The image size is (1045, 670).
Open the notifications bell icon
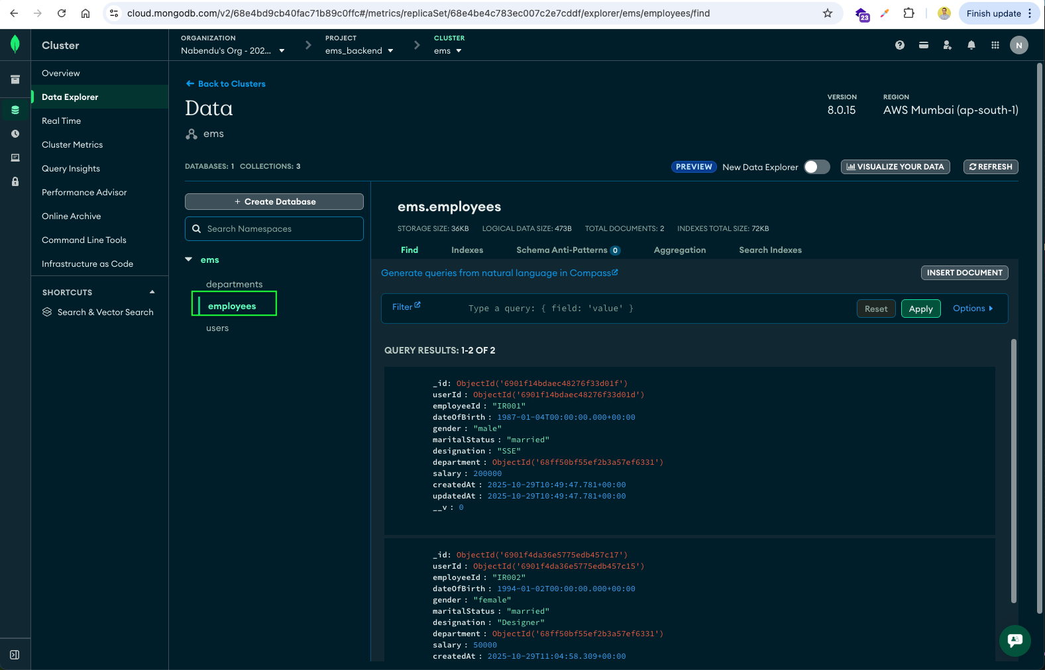[971, 45]
